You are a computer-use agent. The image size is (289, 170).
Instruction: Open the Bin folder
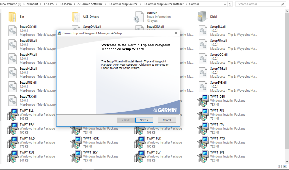(x=22, y=17)
